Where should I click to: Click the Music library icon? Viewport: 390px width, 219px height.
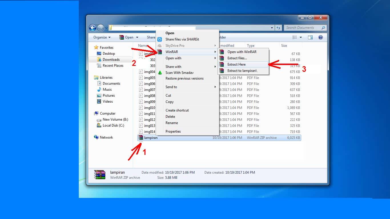(x=99, y=90)
